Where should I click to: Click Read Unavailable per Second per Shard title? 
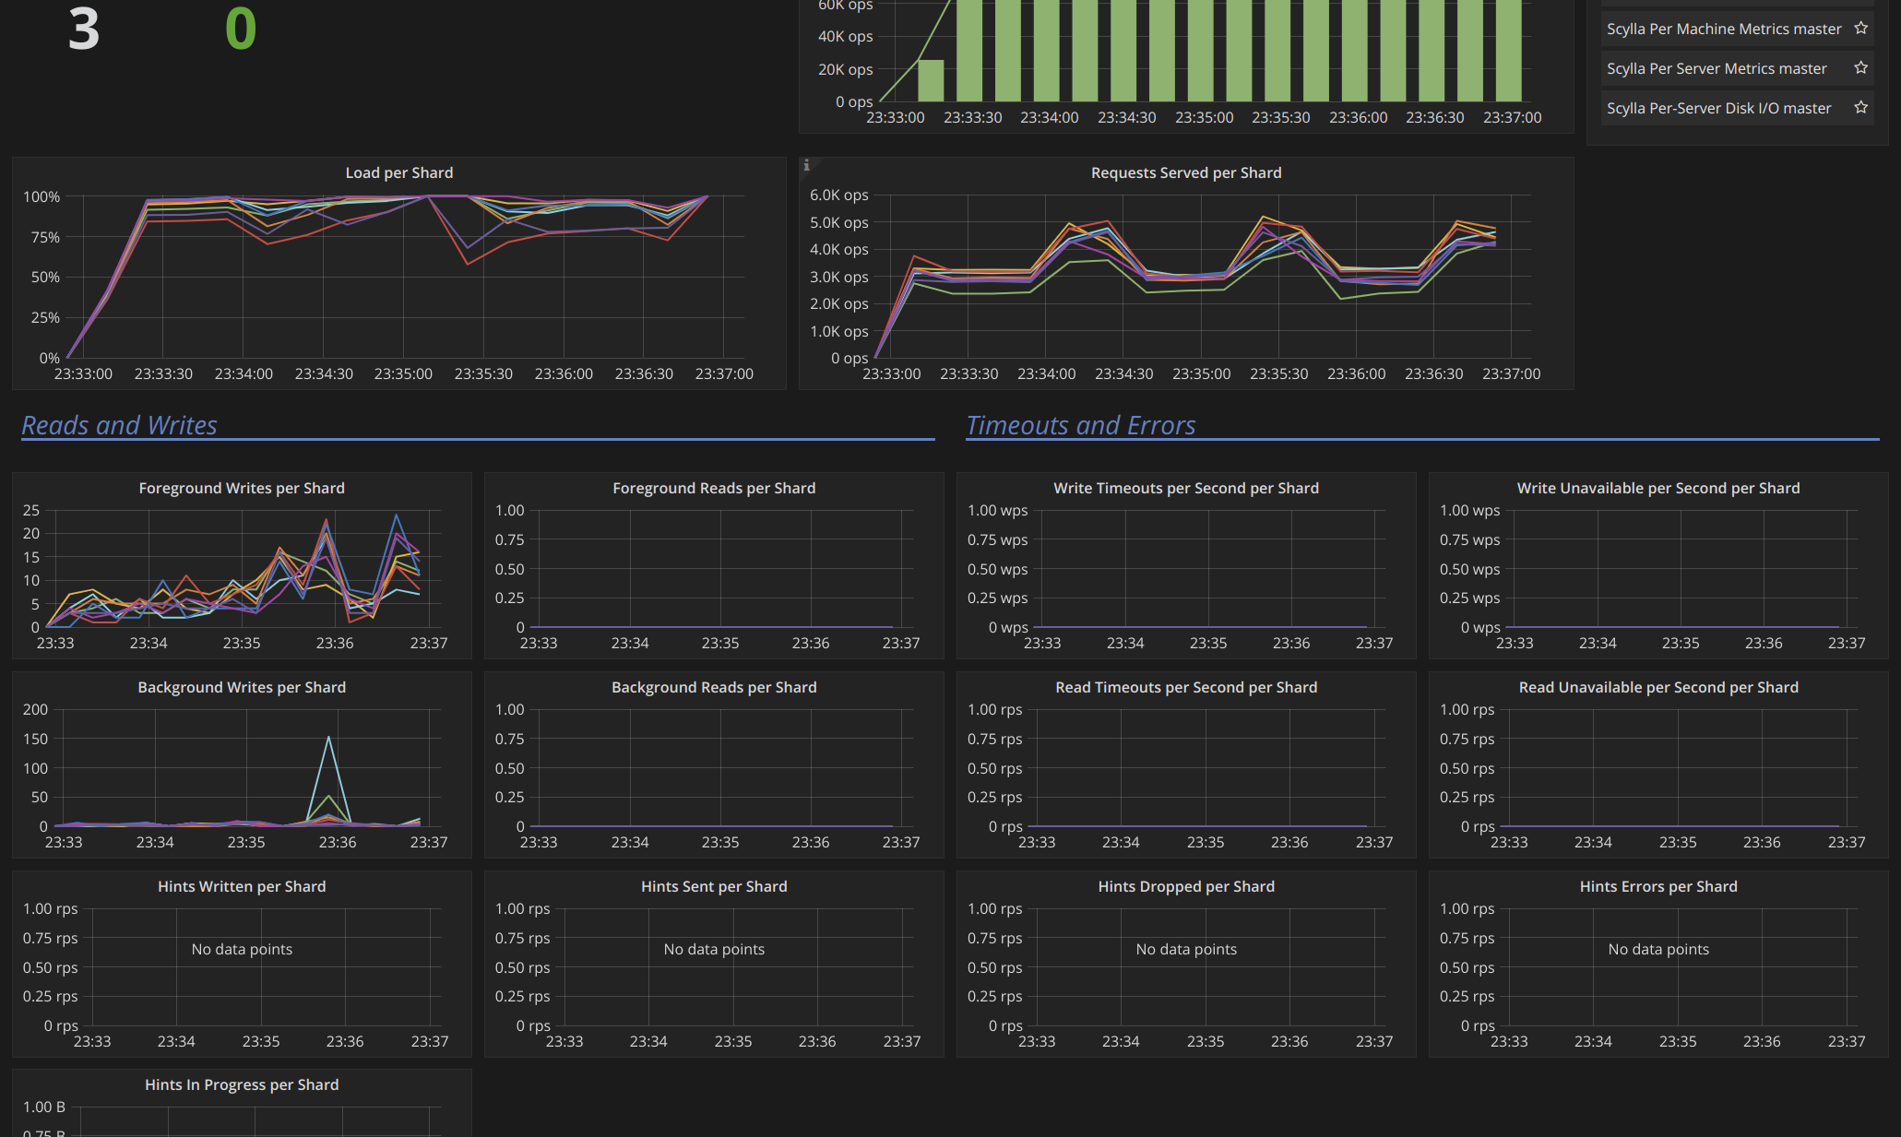click(1657, 687)
